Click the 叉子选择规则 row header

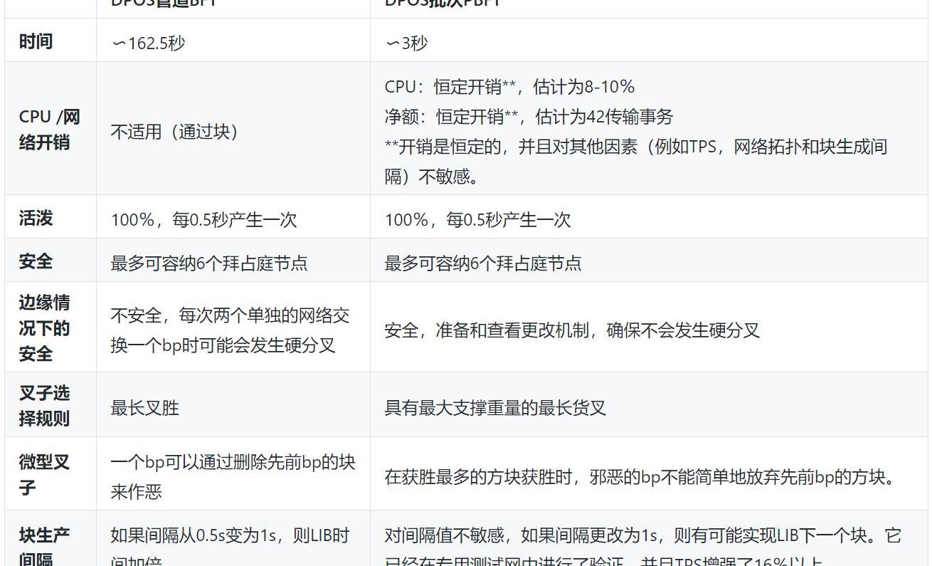(44, 406)
